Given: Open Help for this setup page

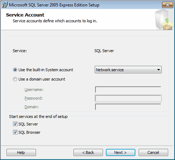Looking at the screenshot, I should (x=21, y=152).
